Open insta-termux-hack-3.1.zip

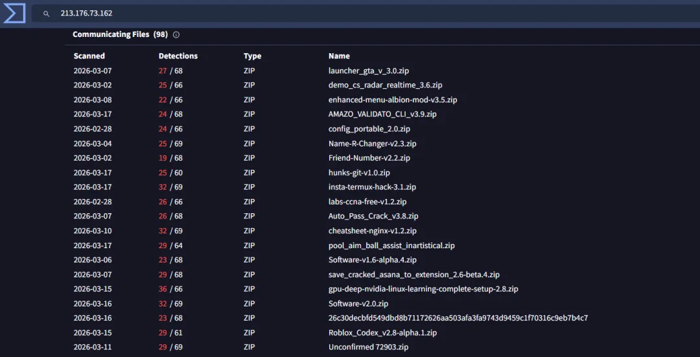372,187
